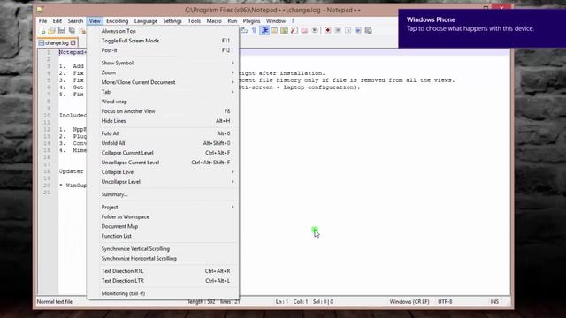Image resolution: width=566 pixels, height=318 pixels.
Task: Open the Plugins menu
Action: click(x=251, y=21)
